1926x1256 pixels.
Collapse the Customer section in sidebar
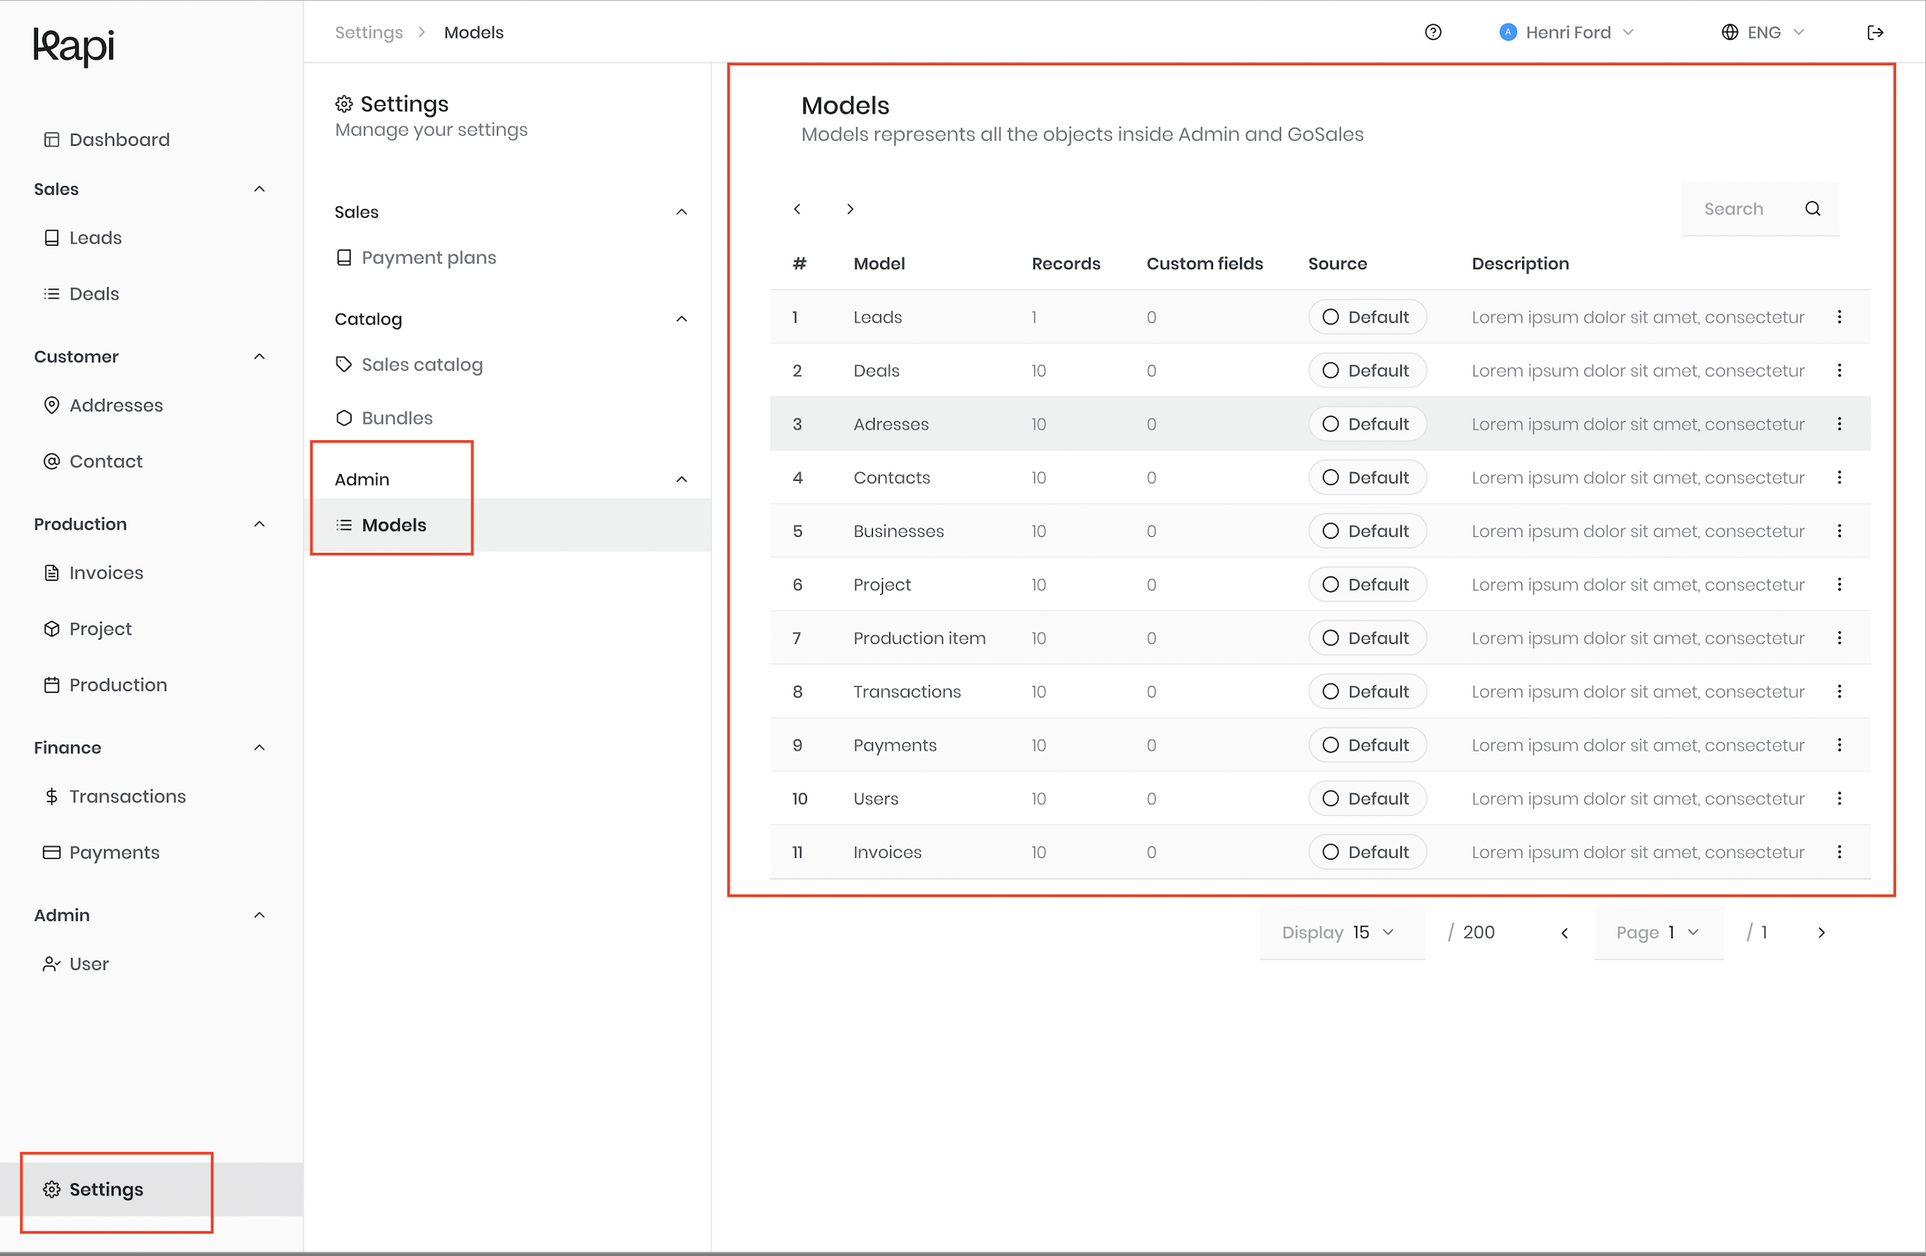tap(259, 357)
